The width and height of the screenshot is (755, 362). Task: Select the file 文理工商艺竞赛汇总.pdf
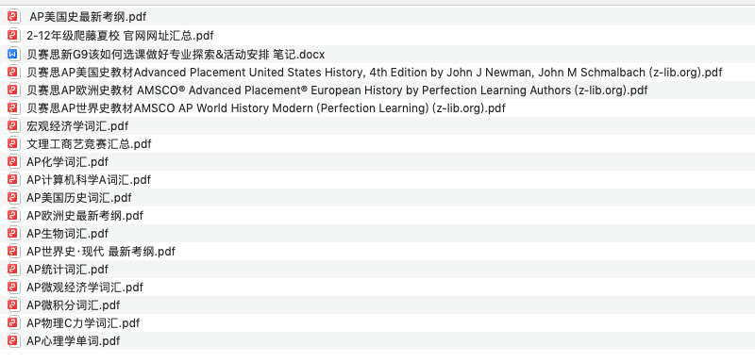click(x=377, y=143)
